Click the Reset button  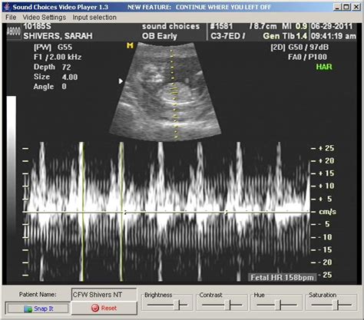pos(104,308)
